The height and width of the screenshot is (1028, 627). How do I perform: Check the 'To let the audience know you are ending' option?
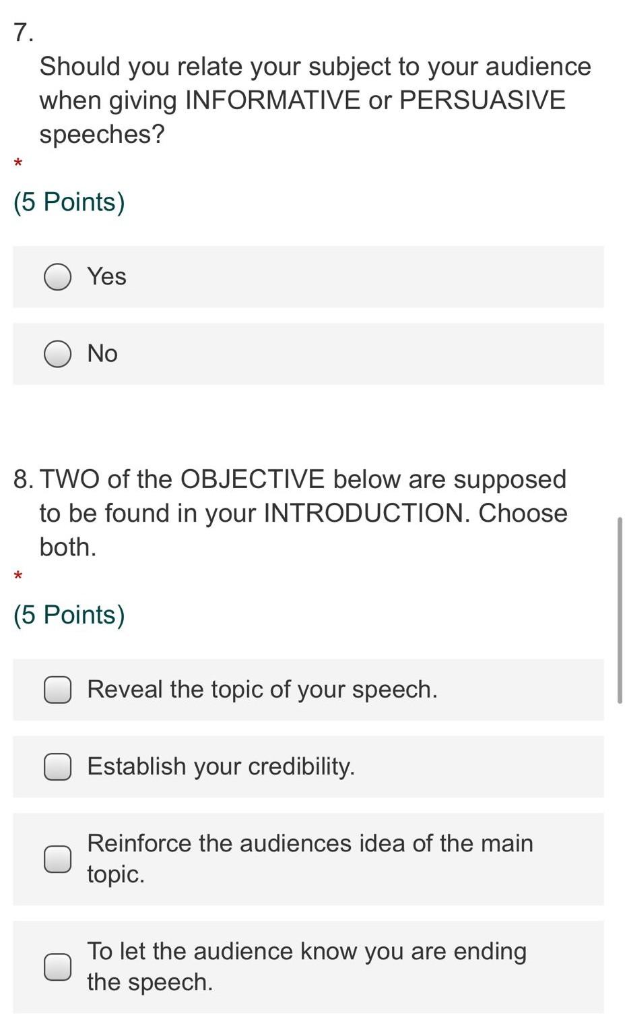click(x=58, y=967)
